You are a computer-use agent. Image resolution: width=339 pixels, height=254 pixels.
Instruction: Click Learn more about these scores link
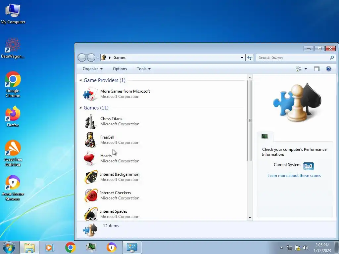coord(294,176)
